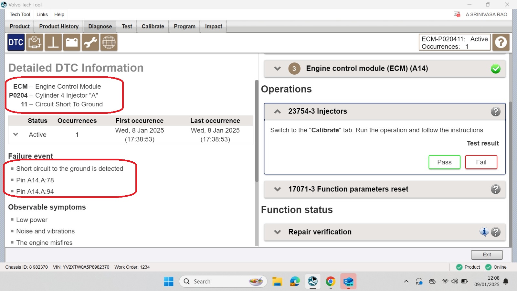This screenshot has height=291, width=517.
Task: Select the Occurrences column header
Action: tap(77, 121)
